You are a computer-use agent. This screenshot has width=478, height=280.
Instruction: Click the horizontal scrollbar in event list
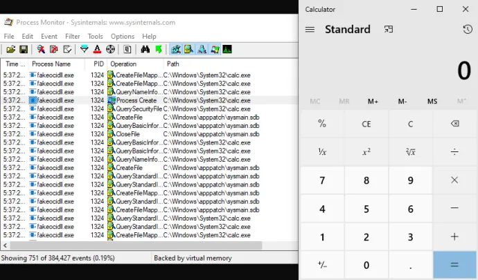132,245
